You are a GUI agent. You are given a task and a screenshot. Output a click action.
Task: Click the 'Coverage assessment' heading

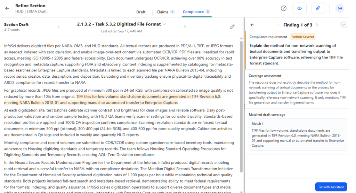click(x=265, y=76)
